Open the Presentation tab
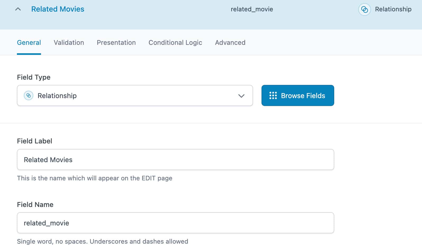The image size is (422, 251). (116, 42)
